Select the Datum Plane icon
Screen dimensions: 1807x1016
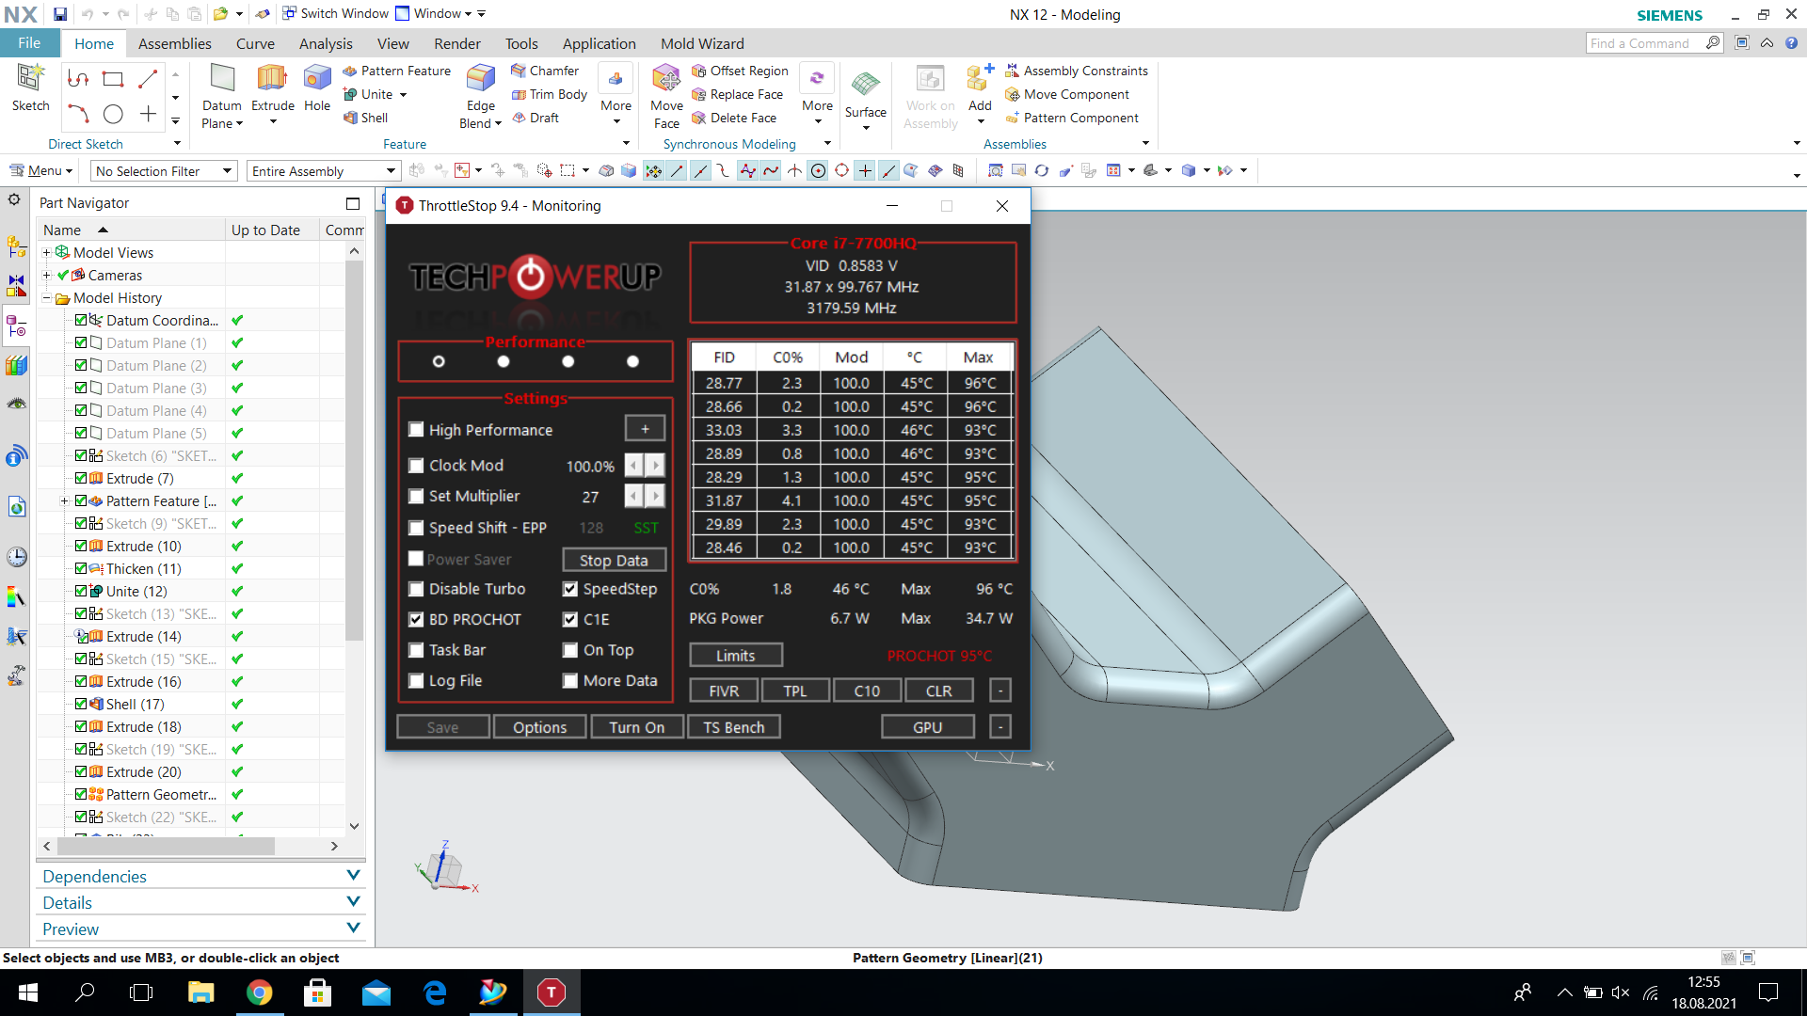click(x=222, y=79)
